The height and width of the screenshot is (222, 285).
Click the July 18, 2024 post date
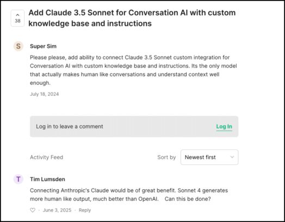coord(45,94)
